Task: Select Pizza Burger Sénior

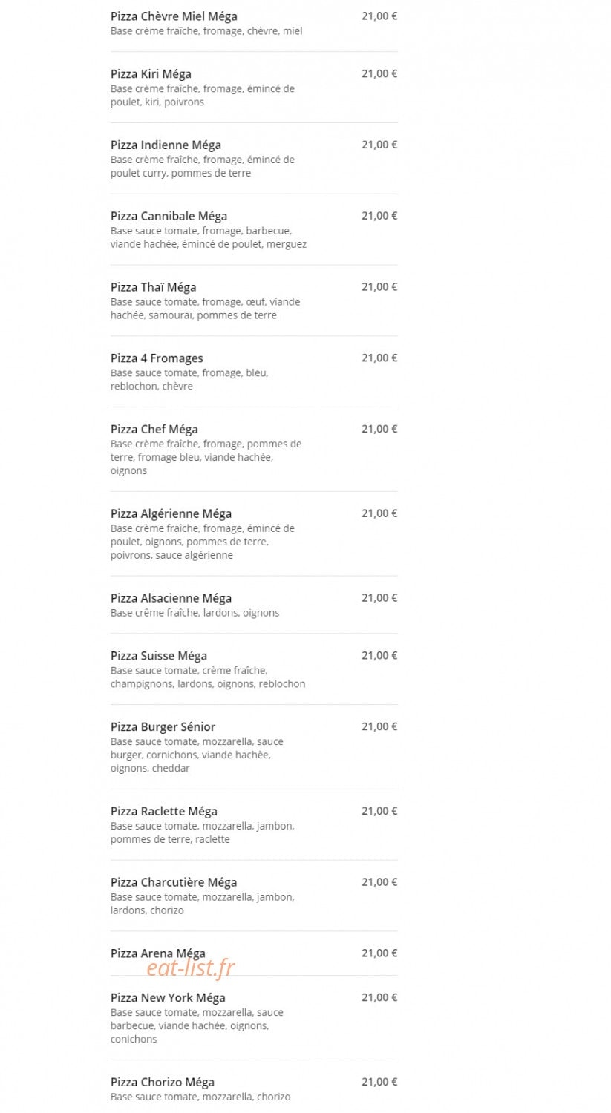Action: click(x=163, y=728)
